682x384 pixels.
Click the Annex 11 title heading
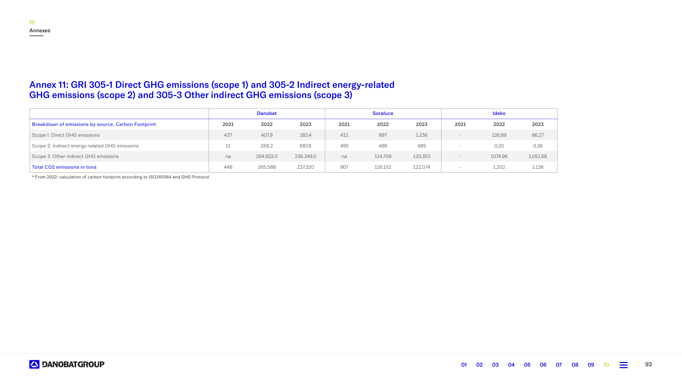pos(211,90)
